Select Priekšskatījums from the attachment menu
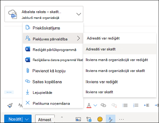This screenshot has height=123, width=159. coord(53,28)
